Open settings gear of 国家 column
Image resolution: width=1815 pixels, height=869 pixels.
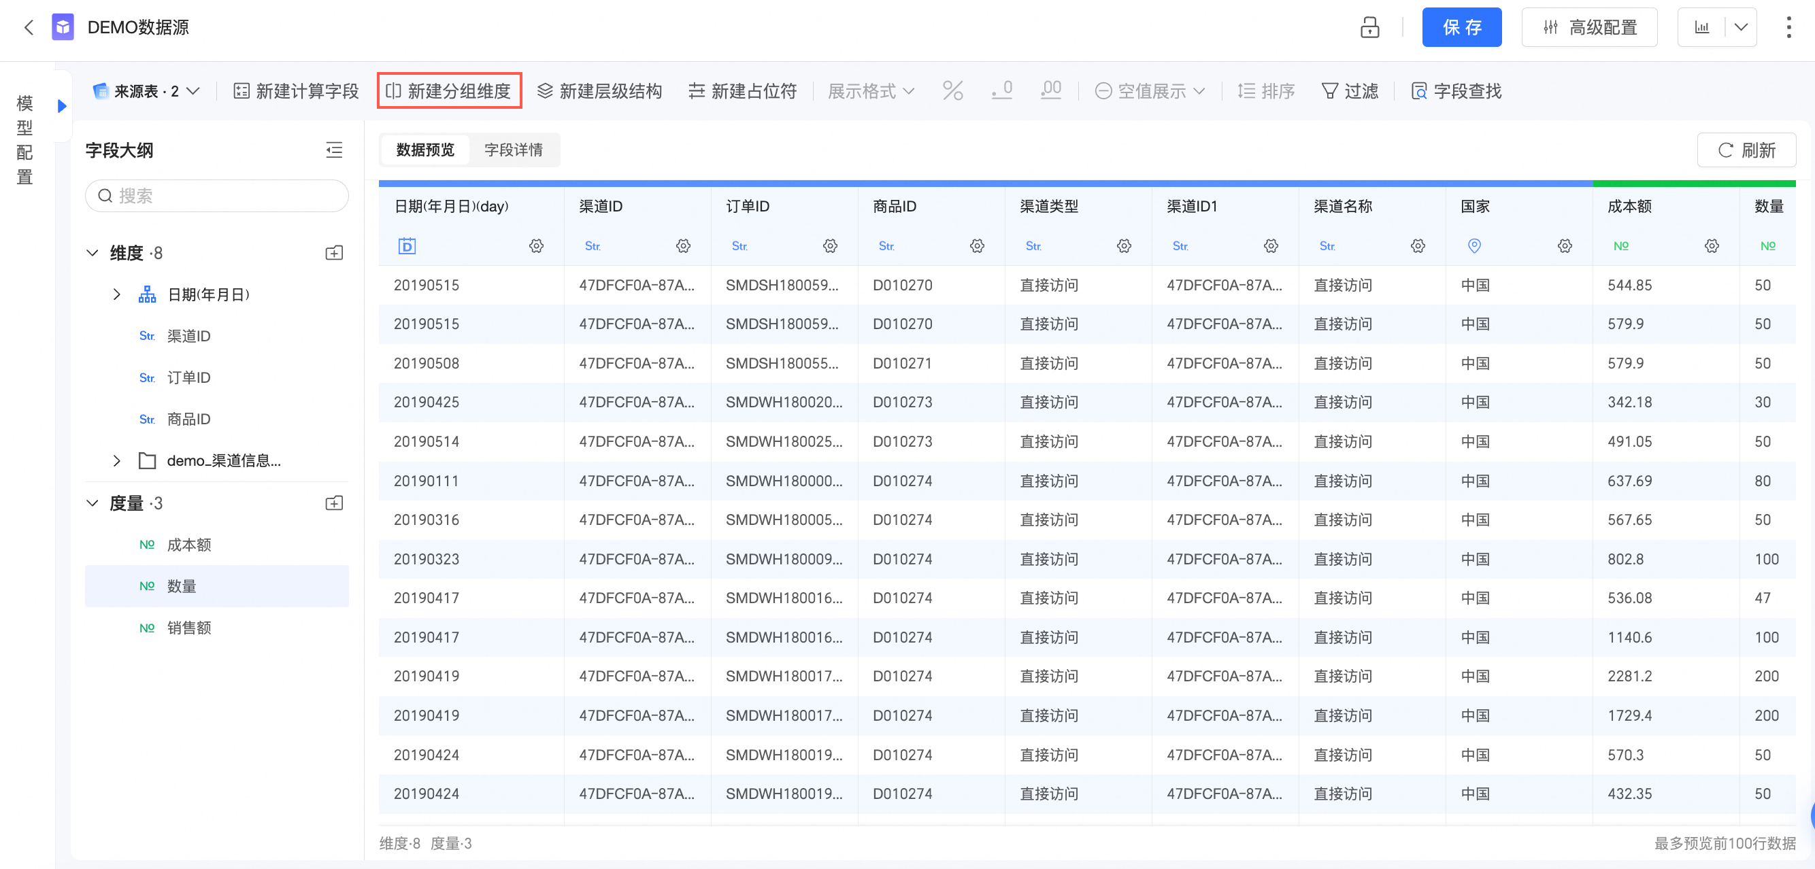pyautogui.click(x=1564, y=245)
